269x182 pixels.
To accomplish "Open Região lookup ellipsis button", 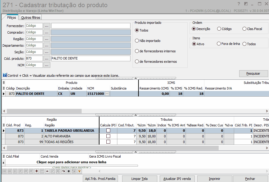I will 47,39.
